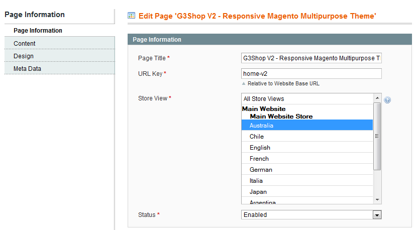Click the page grid icon beside Edit Page title
414x230 pixels.
tap(131, 16)
